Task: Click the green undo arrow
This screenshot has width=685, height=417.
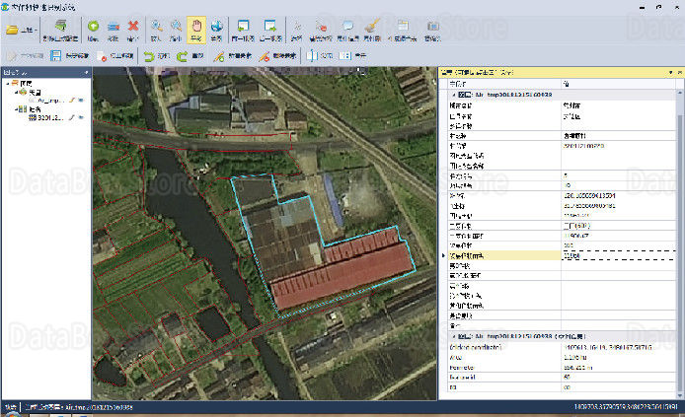Action: click(x=156, y=56)
